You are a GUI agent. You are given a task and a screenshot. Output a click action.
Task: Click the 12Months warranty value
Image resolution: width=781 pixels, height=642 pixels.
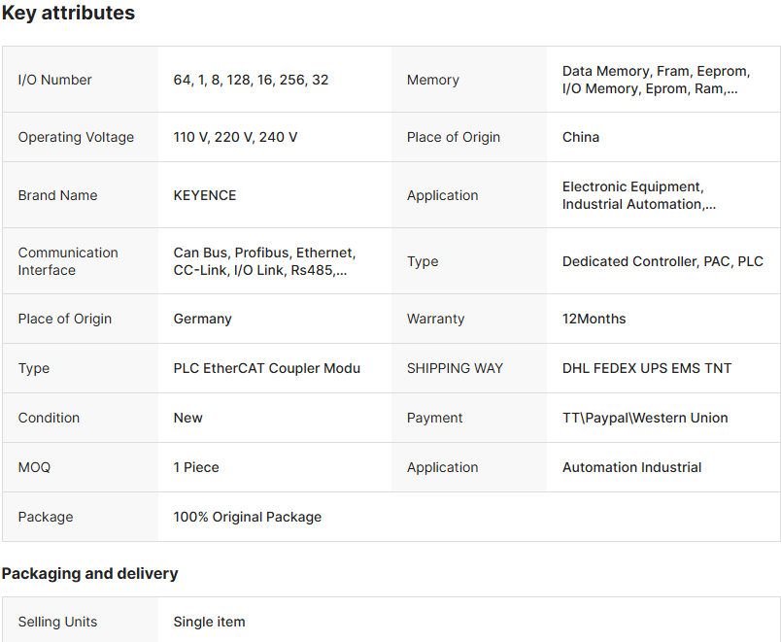[x=594, y=319]
